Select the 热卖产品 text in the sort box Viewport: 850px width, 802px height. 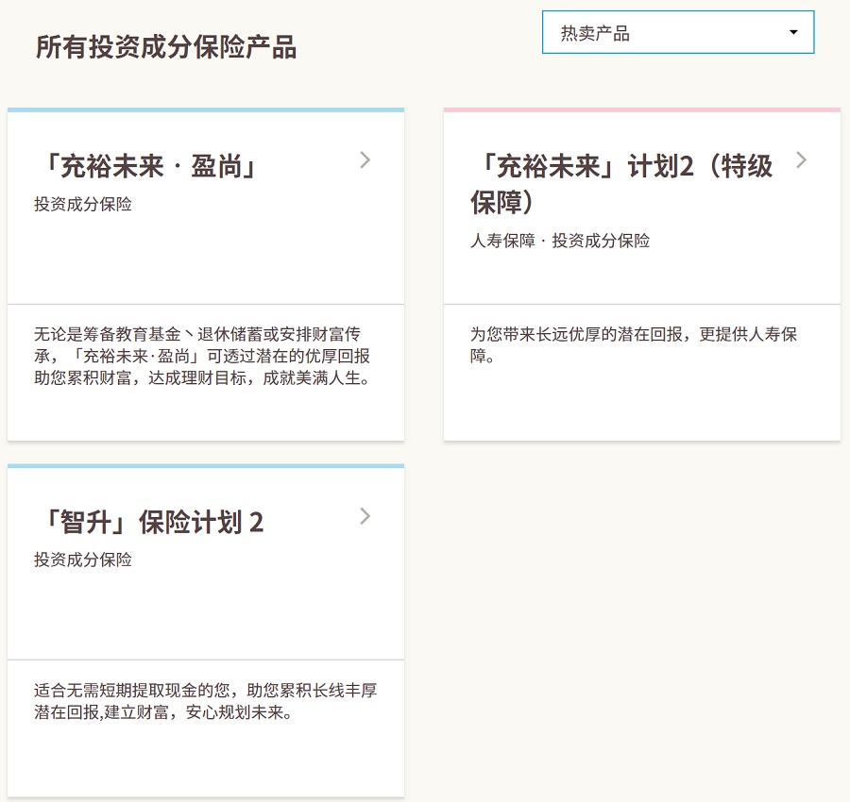(x=595, y=34)
